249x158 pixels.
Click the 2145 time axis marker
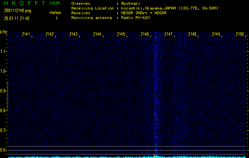(121, 35)
